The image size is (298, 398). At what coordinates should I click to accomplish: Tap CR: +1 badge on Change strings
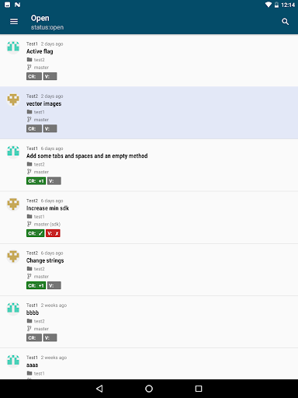(x=36, y=285)
